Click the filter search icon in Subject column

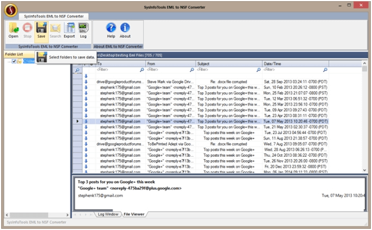[x=259, y=70]
